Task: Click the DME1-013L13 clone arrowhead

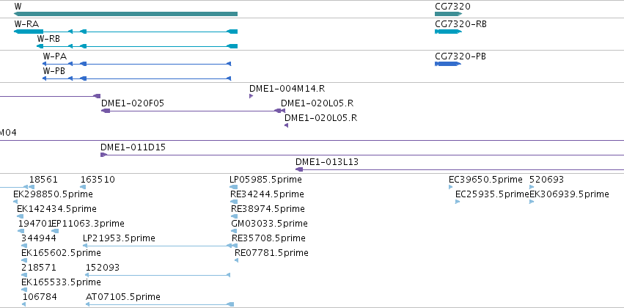Action: 299,169
